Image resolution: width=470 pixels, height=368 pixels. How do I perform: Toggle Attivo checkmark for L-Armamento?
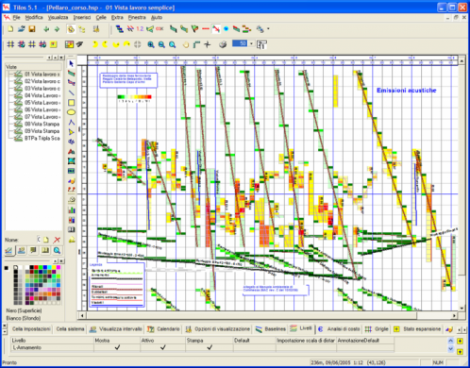(163, 347)
